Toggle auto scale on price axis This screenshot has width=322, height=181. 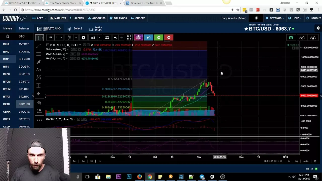(306, 161)
